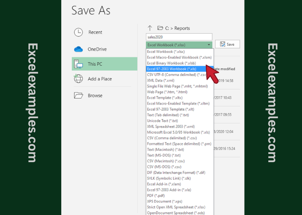The height and width of the screenshot is (215, 302).
Task: Click the up arrow to parent folder
Action: [x=150, y=28]
